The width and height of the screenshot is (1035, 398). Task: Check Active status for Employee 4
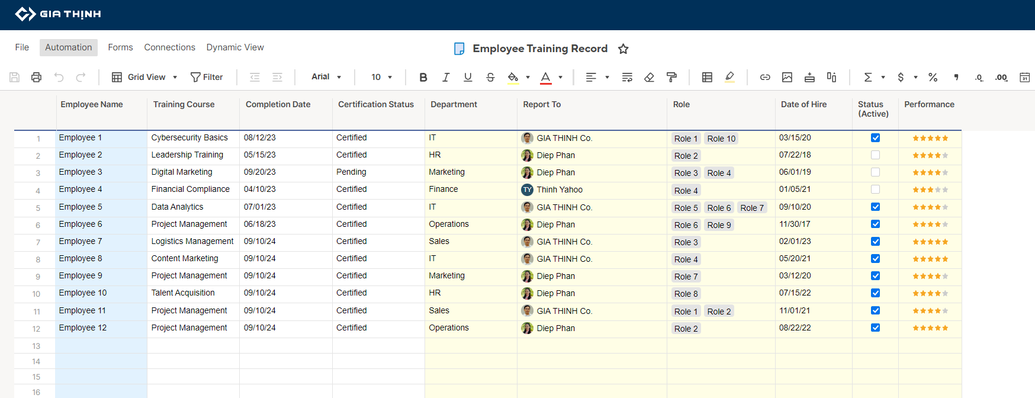point(875,190)
